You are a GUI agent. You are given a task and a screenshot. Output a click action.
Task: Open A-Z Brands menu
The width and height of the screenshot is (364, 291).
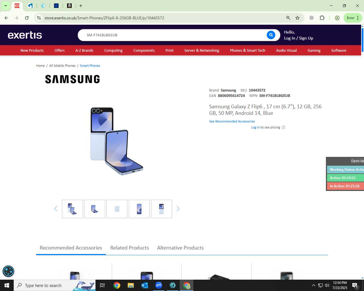pyautogui.click(x=84, y=50)
